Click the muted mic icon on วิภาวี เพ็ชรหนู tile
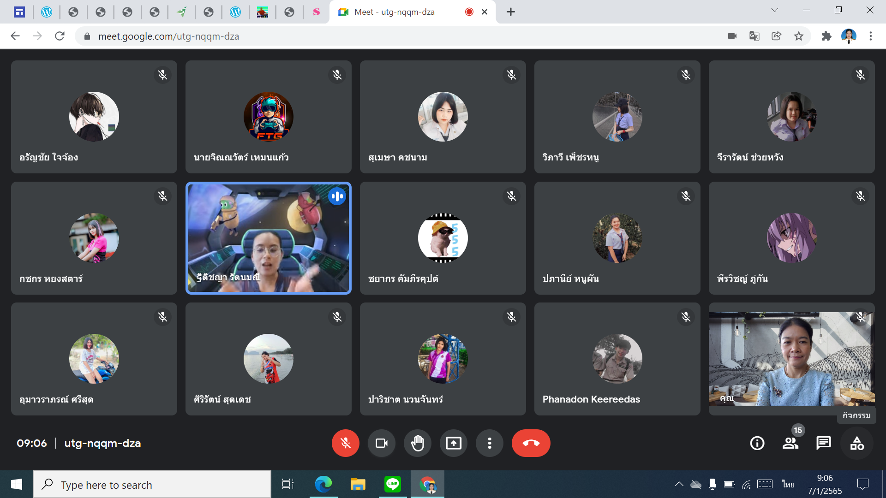The image size is (886, 498). click(x=686, y=75)
